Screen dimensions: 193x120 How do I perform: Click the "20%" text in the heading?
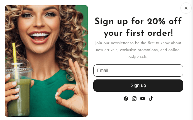[156, 21]
